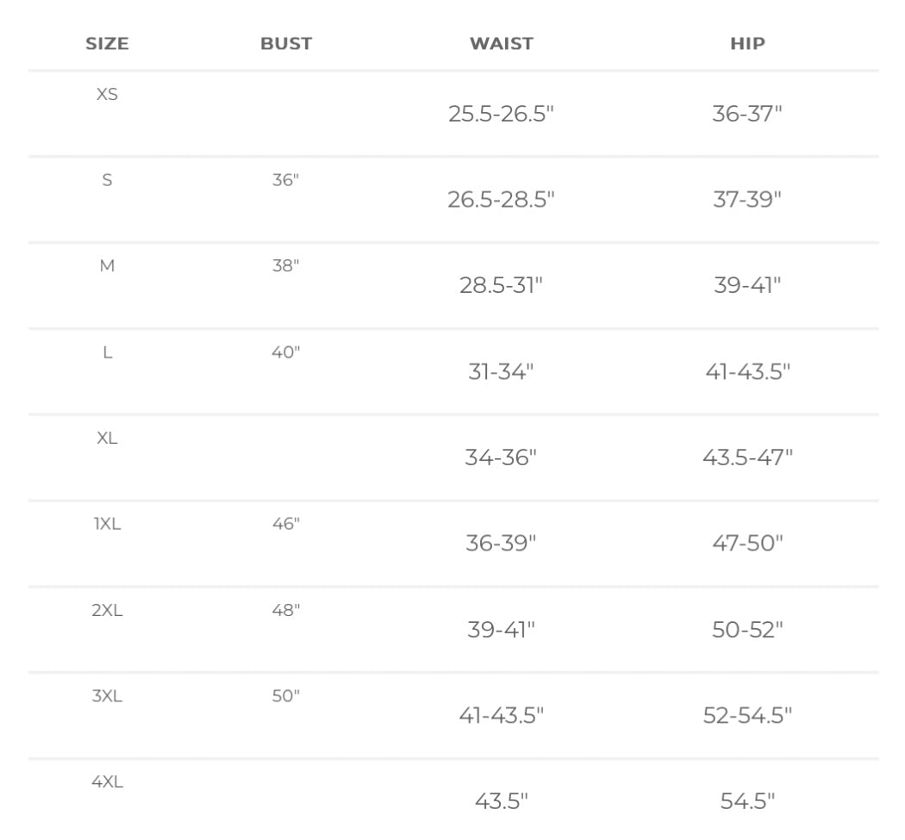Select the WAIST column header
Screen dimensions: 905x840
502,44
